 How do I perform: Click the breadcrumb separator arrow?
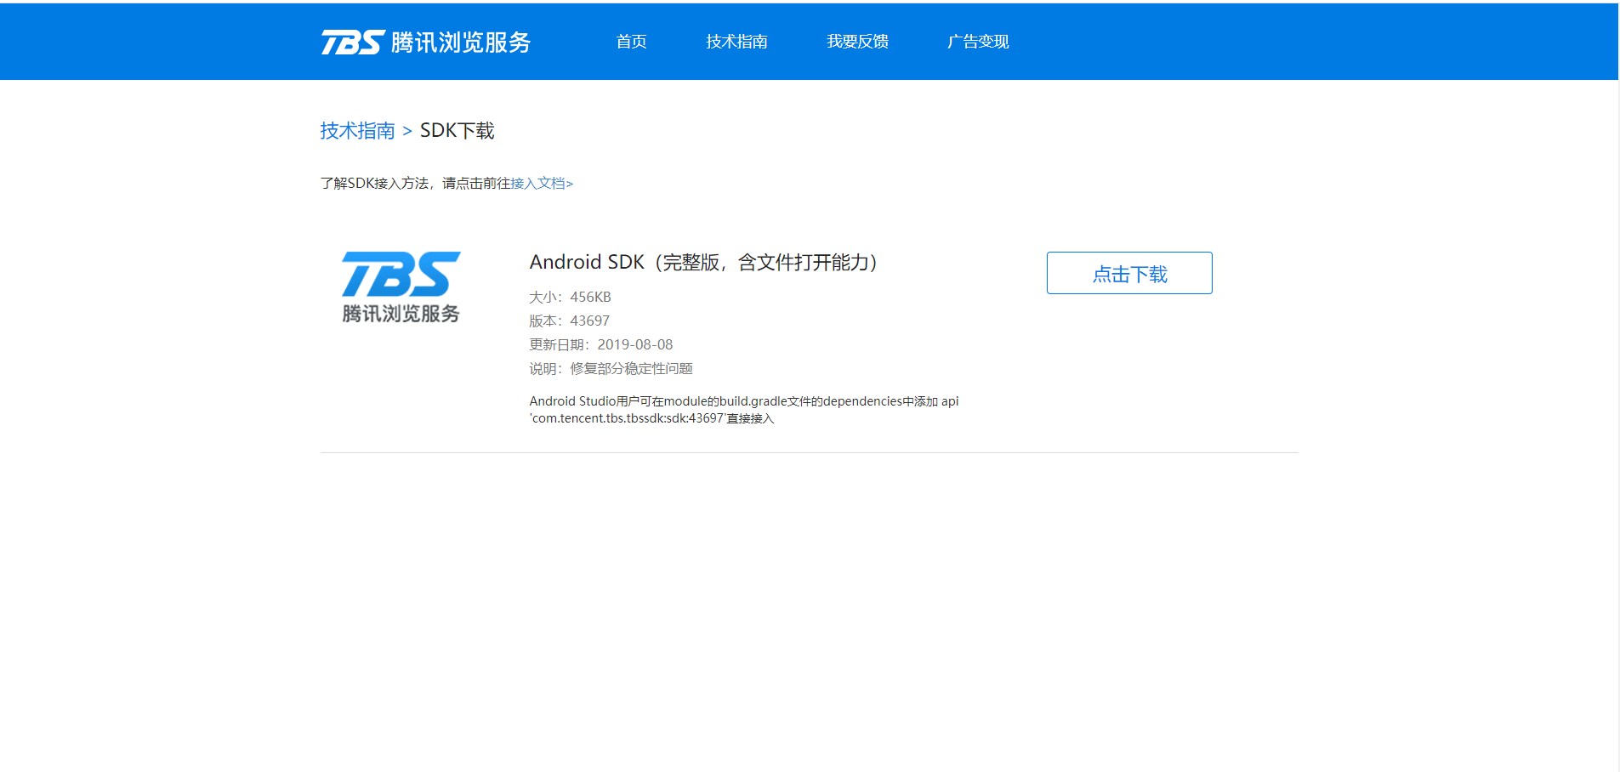(407, 132)
